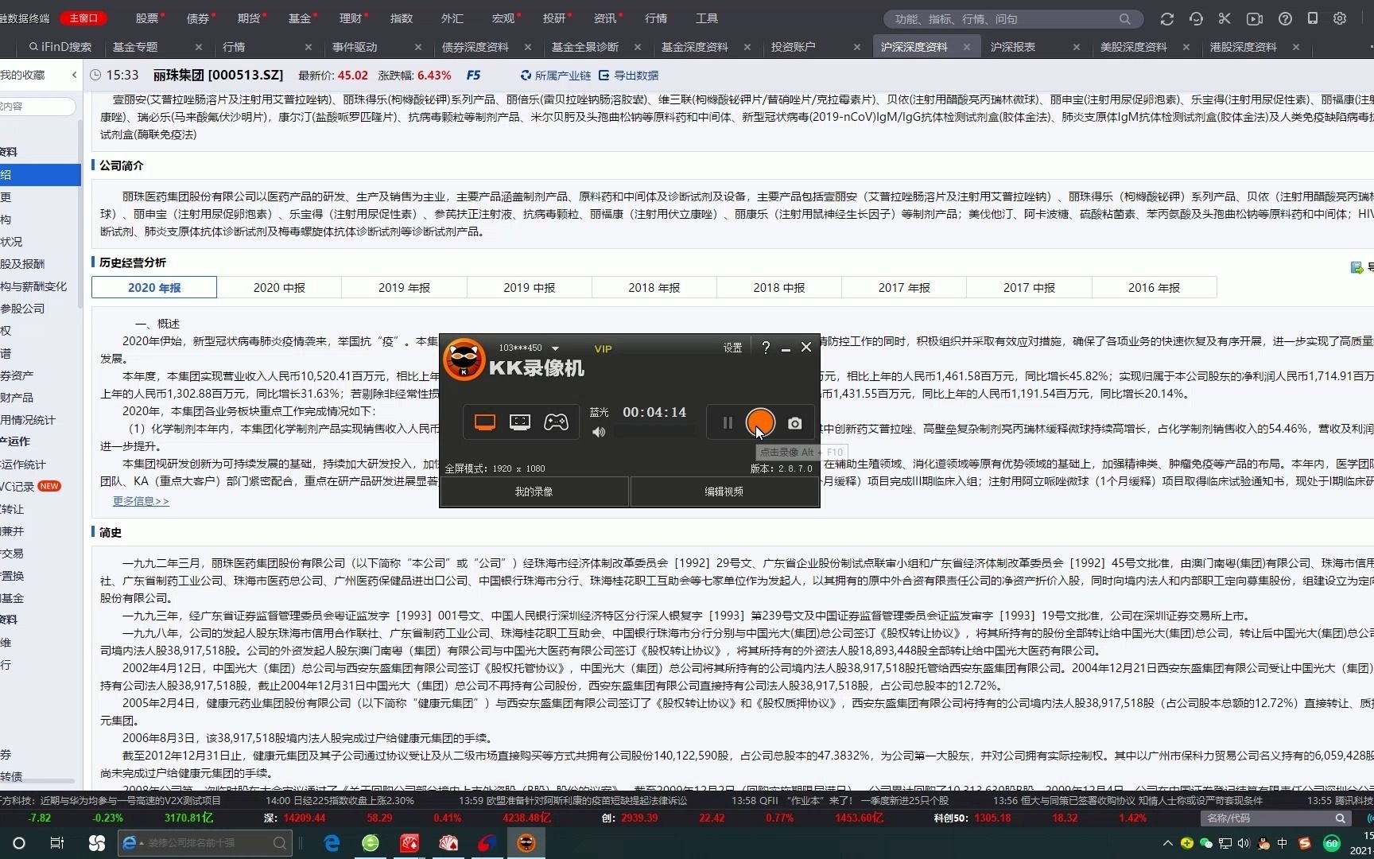The width and height of the screenshot is (1374, 859).
Task: Switch to 2018 中报 tab
Action: click(x=778, y=287)
